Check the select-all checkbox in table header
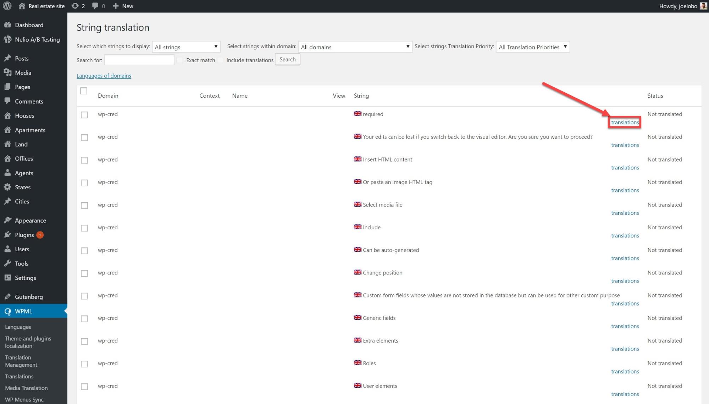The width and height of the screenshot is (709, 404). pos(84,91)
